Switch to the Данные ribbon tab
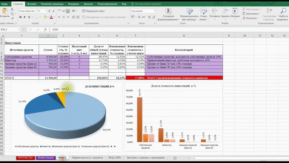The height and width of the screenshot is (163, 289). click(88, 4)
